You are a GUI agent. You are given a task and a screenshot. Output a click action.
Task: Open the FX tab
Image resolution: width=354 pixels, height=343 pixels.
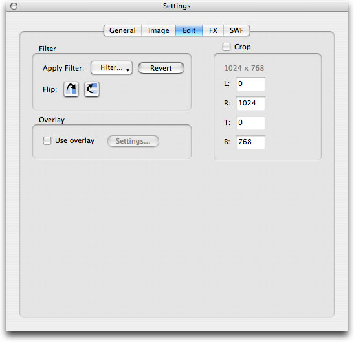(x=213, y=30)
